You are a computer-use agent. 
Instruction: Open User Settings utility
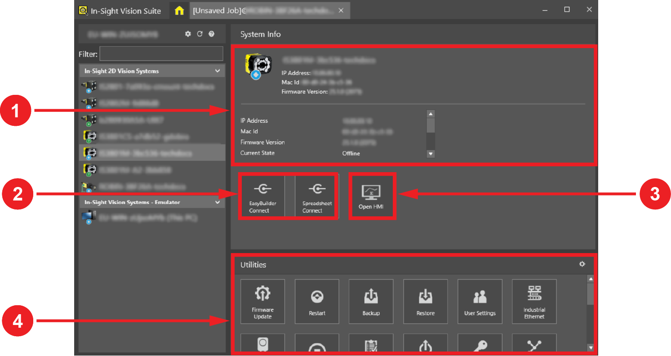click(480, 301)
